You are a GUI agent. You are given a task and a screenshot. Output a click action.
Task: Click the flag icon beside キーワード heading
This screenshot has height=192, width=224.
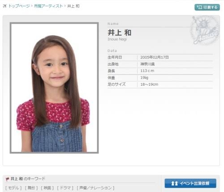pyautogui.click(x=7, y=179)
